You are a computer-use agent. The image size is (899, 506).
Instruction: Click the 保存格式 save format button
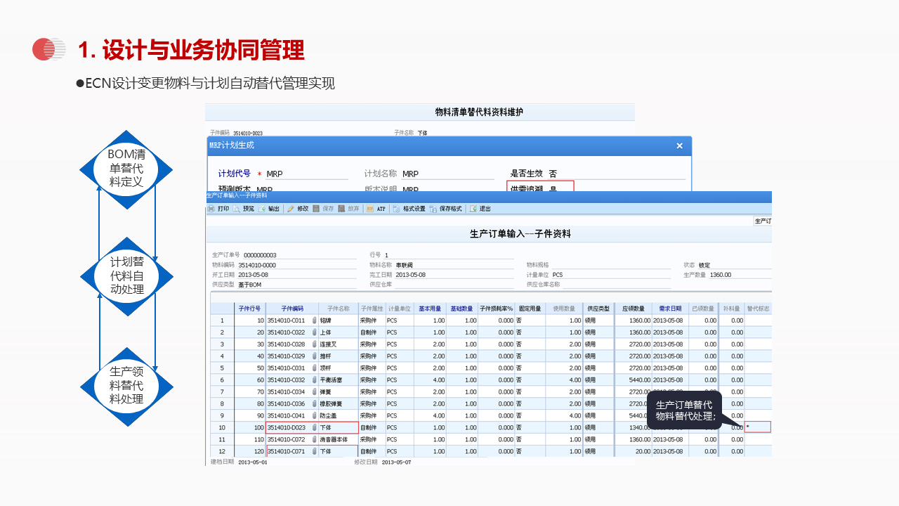click(x=446, y=209)
